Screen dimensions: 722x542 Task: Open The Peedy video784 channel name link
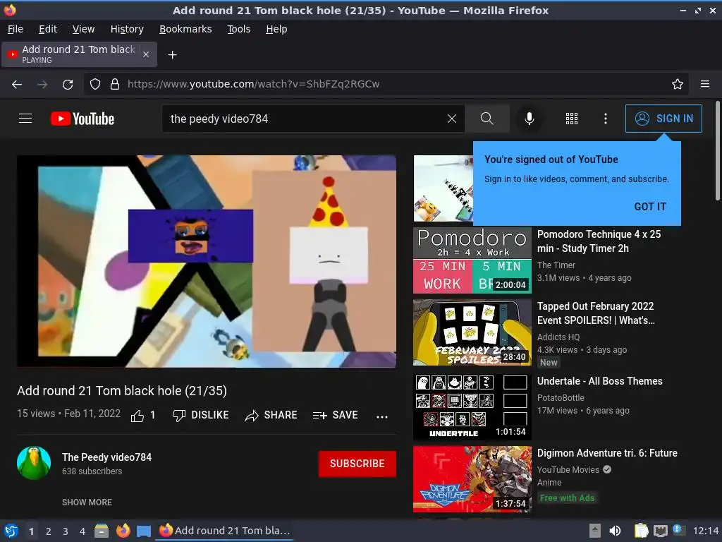[x=107, y=457]
